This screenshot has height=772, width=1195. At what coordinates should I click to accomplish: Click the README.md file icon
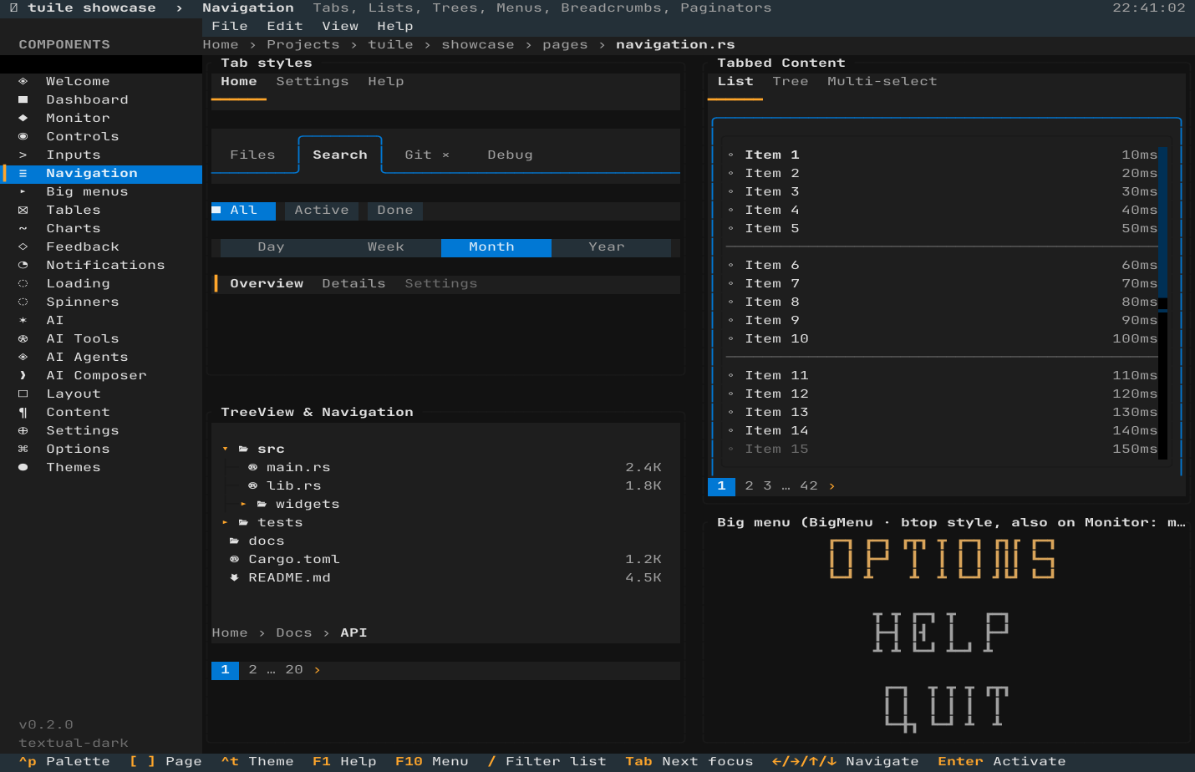coord(234,577)
